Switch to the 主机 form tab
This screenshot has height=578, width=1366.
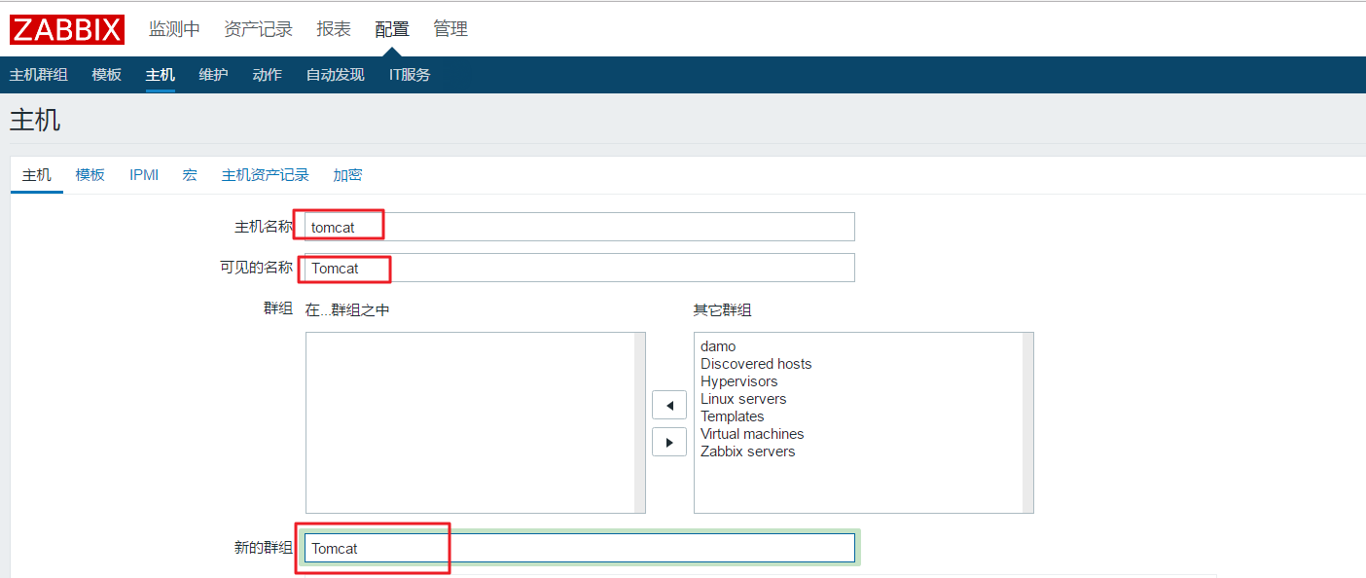coord(37,175)
